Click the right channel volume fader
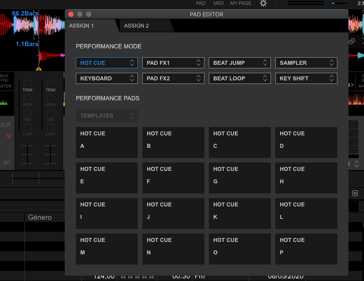Viewport: 364px width, 281px height. click(x=51, y=154)
